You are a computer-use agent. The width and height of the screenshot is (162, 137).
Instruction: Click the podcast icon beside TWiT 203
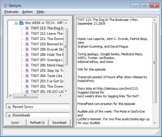(x=27, y=81)
